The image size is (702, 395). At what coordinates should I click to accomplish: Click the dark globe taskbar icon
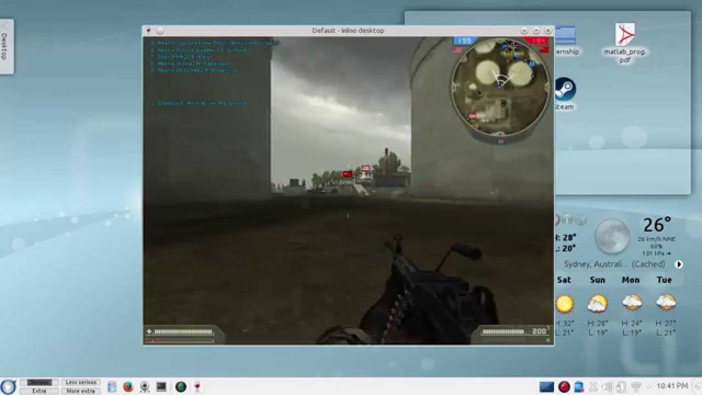pos(180,387)
